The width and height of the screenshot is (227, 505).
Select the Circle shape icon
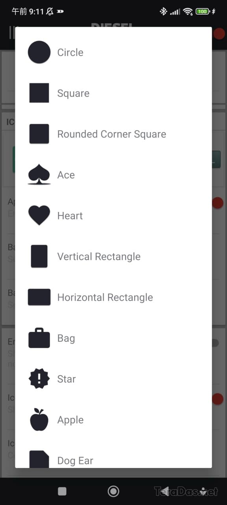click(x=39, y=52)
